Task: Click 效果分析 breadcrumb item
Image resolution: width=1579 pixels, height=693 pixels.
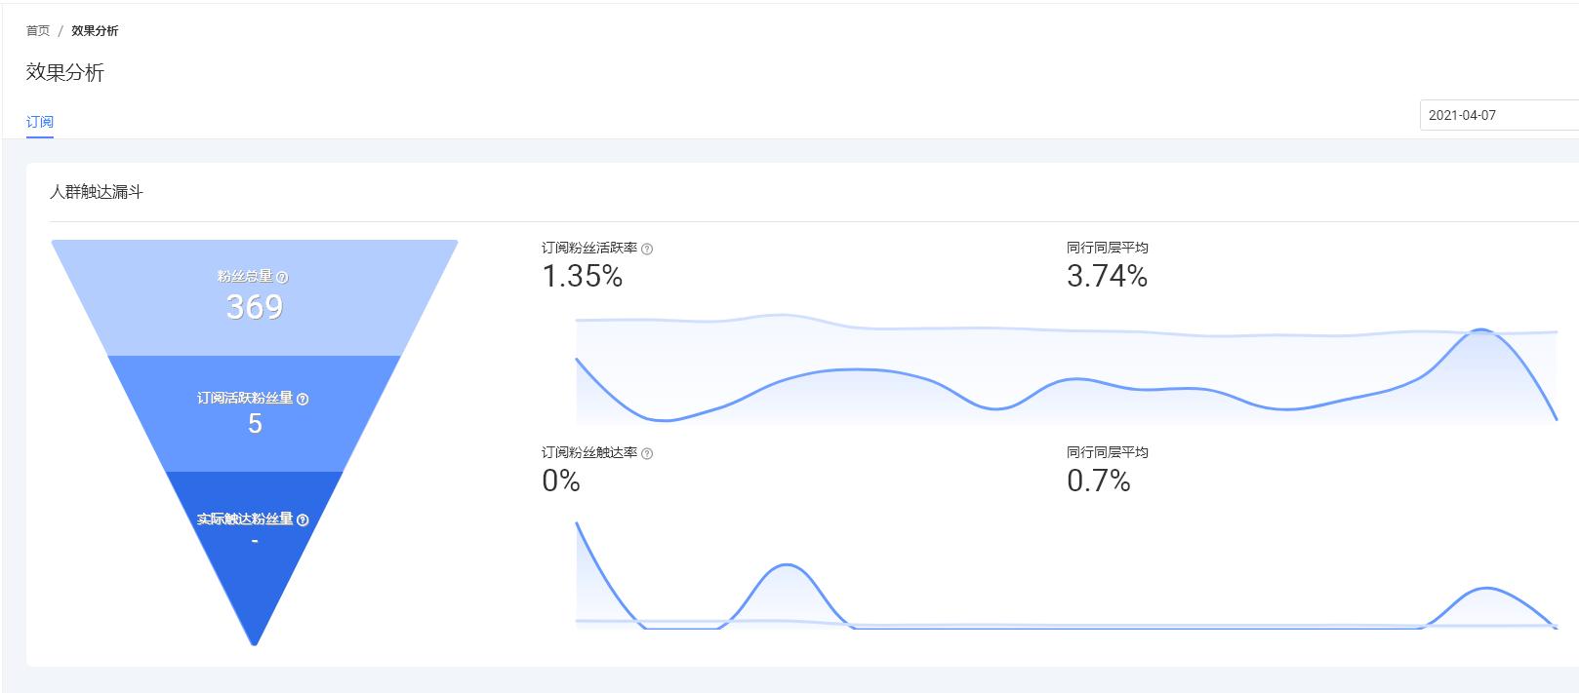Action: 95,31
